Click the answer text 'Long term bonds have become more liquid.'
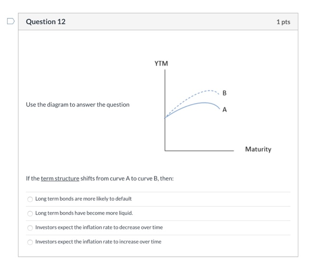This screenshot has height=262, width=322. coord(84,213)
